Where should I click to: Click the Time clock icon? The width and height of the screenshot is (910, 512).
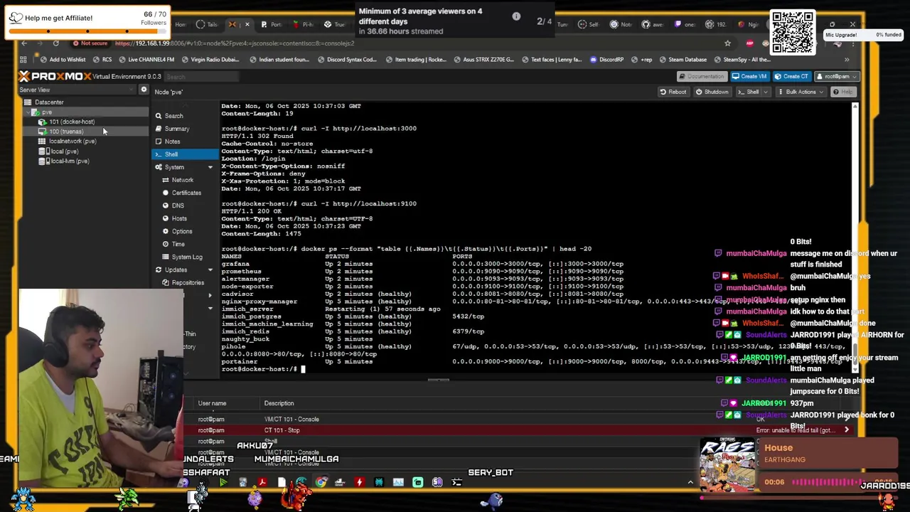(x=166, y=244)
